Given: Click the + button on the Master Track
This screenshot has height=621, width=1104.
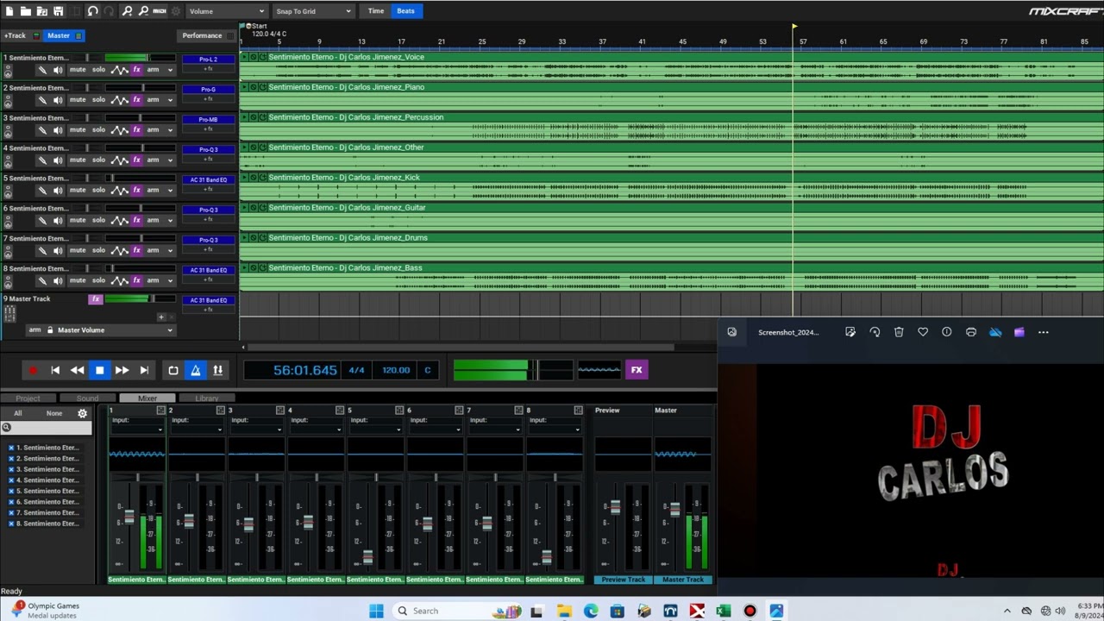Looking at the screenshot, I should [160, 317].
